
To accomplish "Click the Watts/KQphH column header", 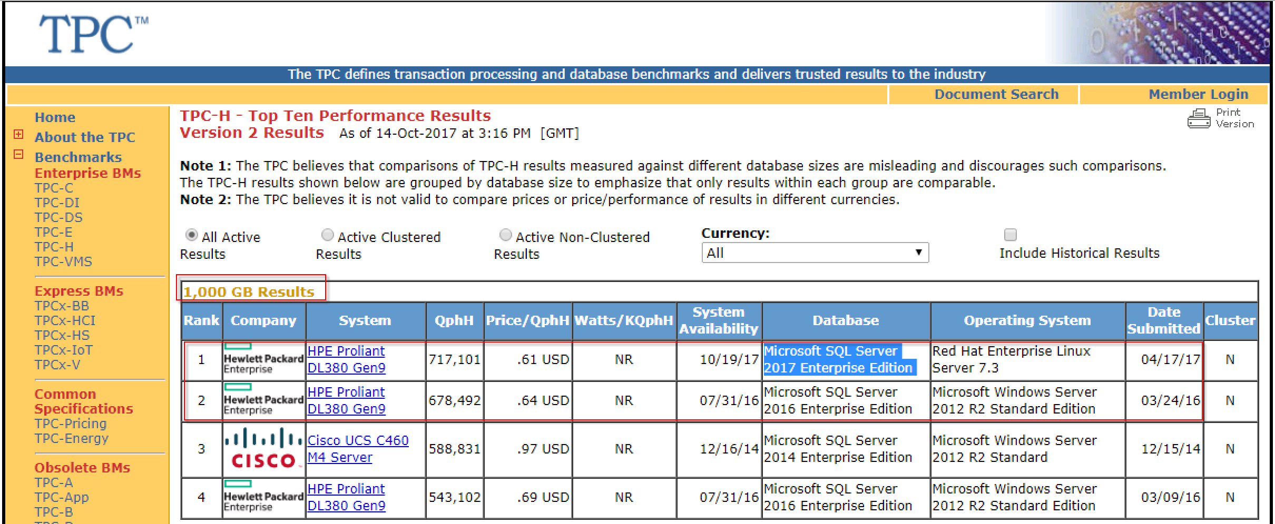I will (x=624, y=320).
